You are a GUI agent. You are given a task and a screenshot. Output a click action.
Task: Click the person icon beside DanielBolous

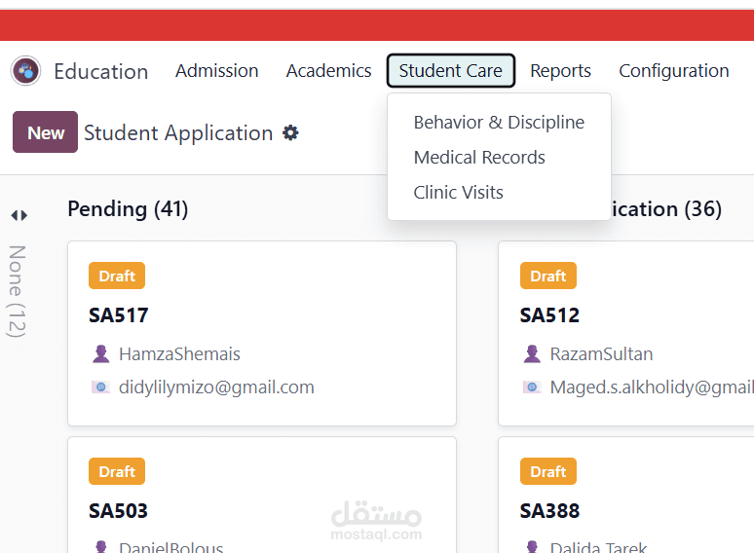pyautogui.click(x=101, y=547)
